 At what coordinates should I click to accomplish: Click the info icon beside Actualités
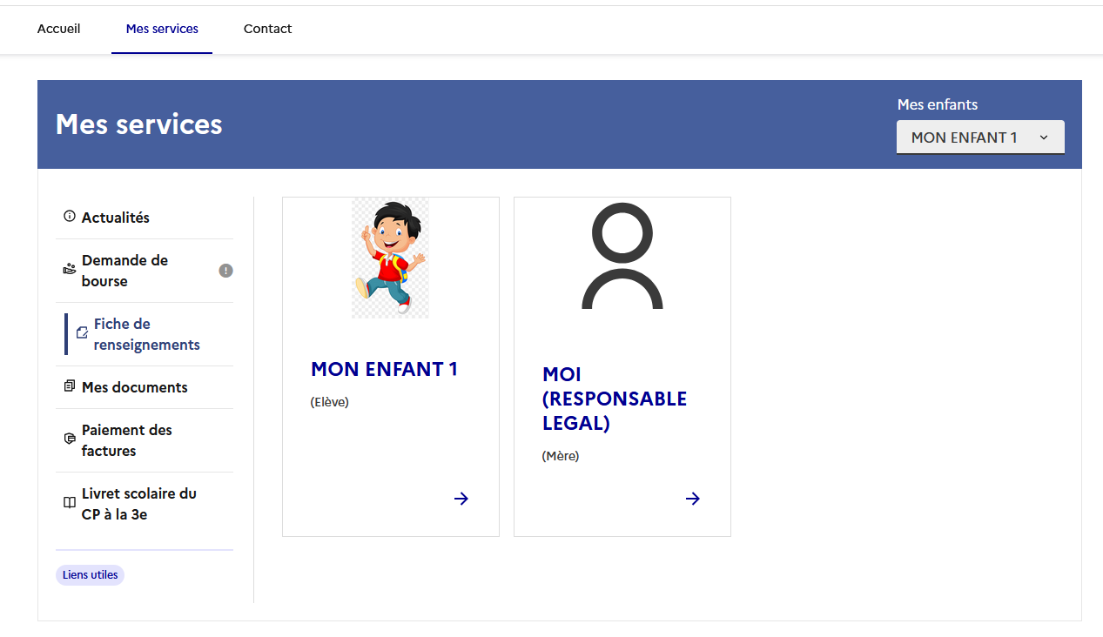tap(70, 217)
